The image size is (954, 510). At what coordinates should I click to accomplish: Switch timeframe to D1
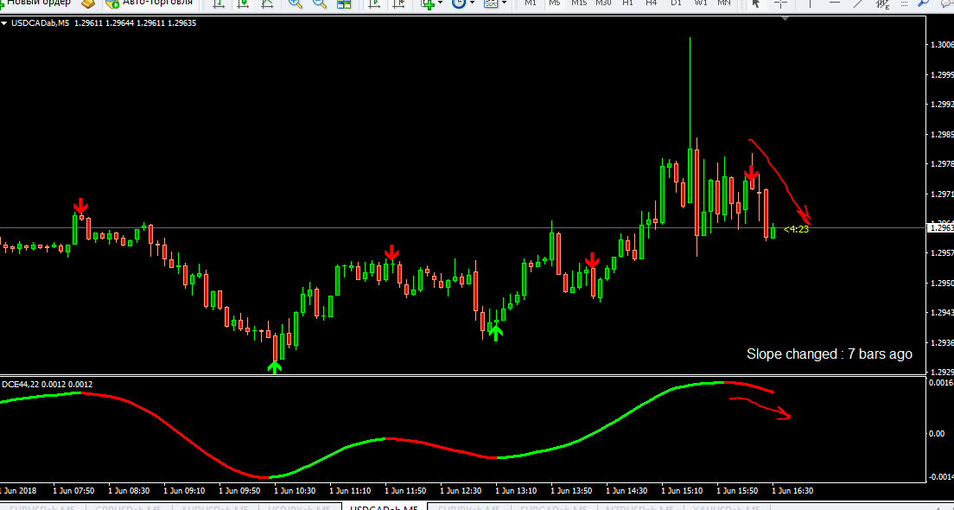(676, 3)
